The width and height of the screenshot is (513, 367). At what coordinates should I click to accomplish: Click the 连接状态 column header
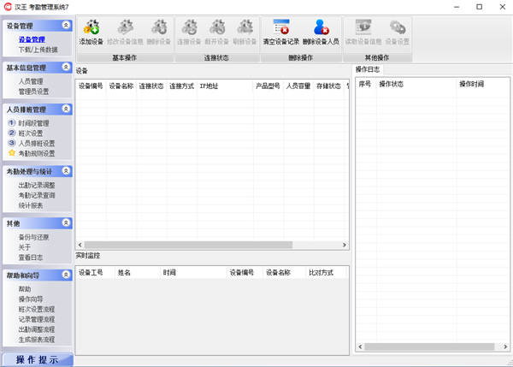click(151, 86)
